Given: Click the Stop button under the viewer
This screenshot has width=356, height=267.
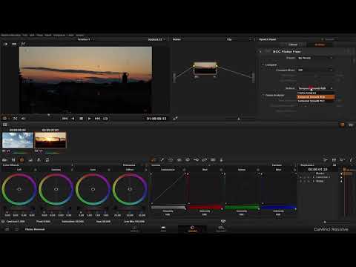Looking at the screenshot, I should click(81, 119).
